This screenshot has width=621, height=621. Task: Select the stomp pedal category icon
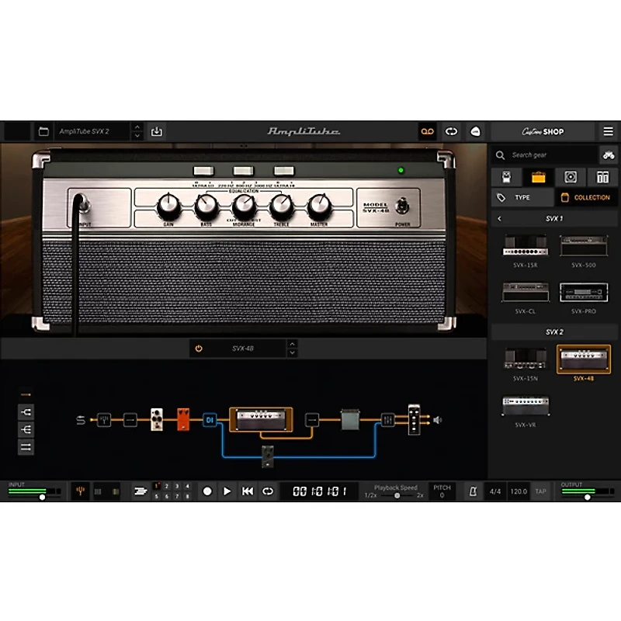(505, 176)
